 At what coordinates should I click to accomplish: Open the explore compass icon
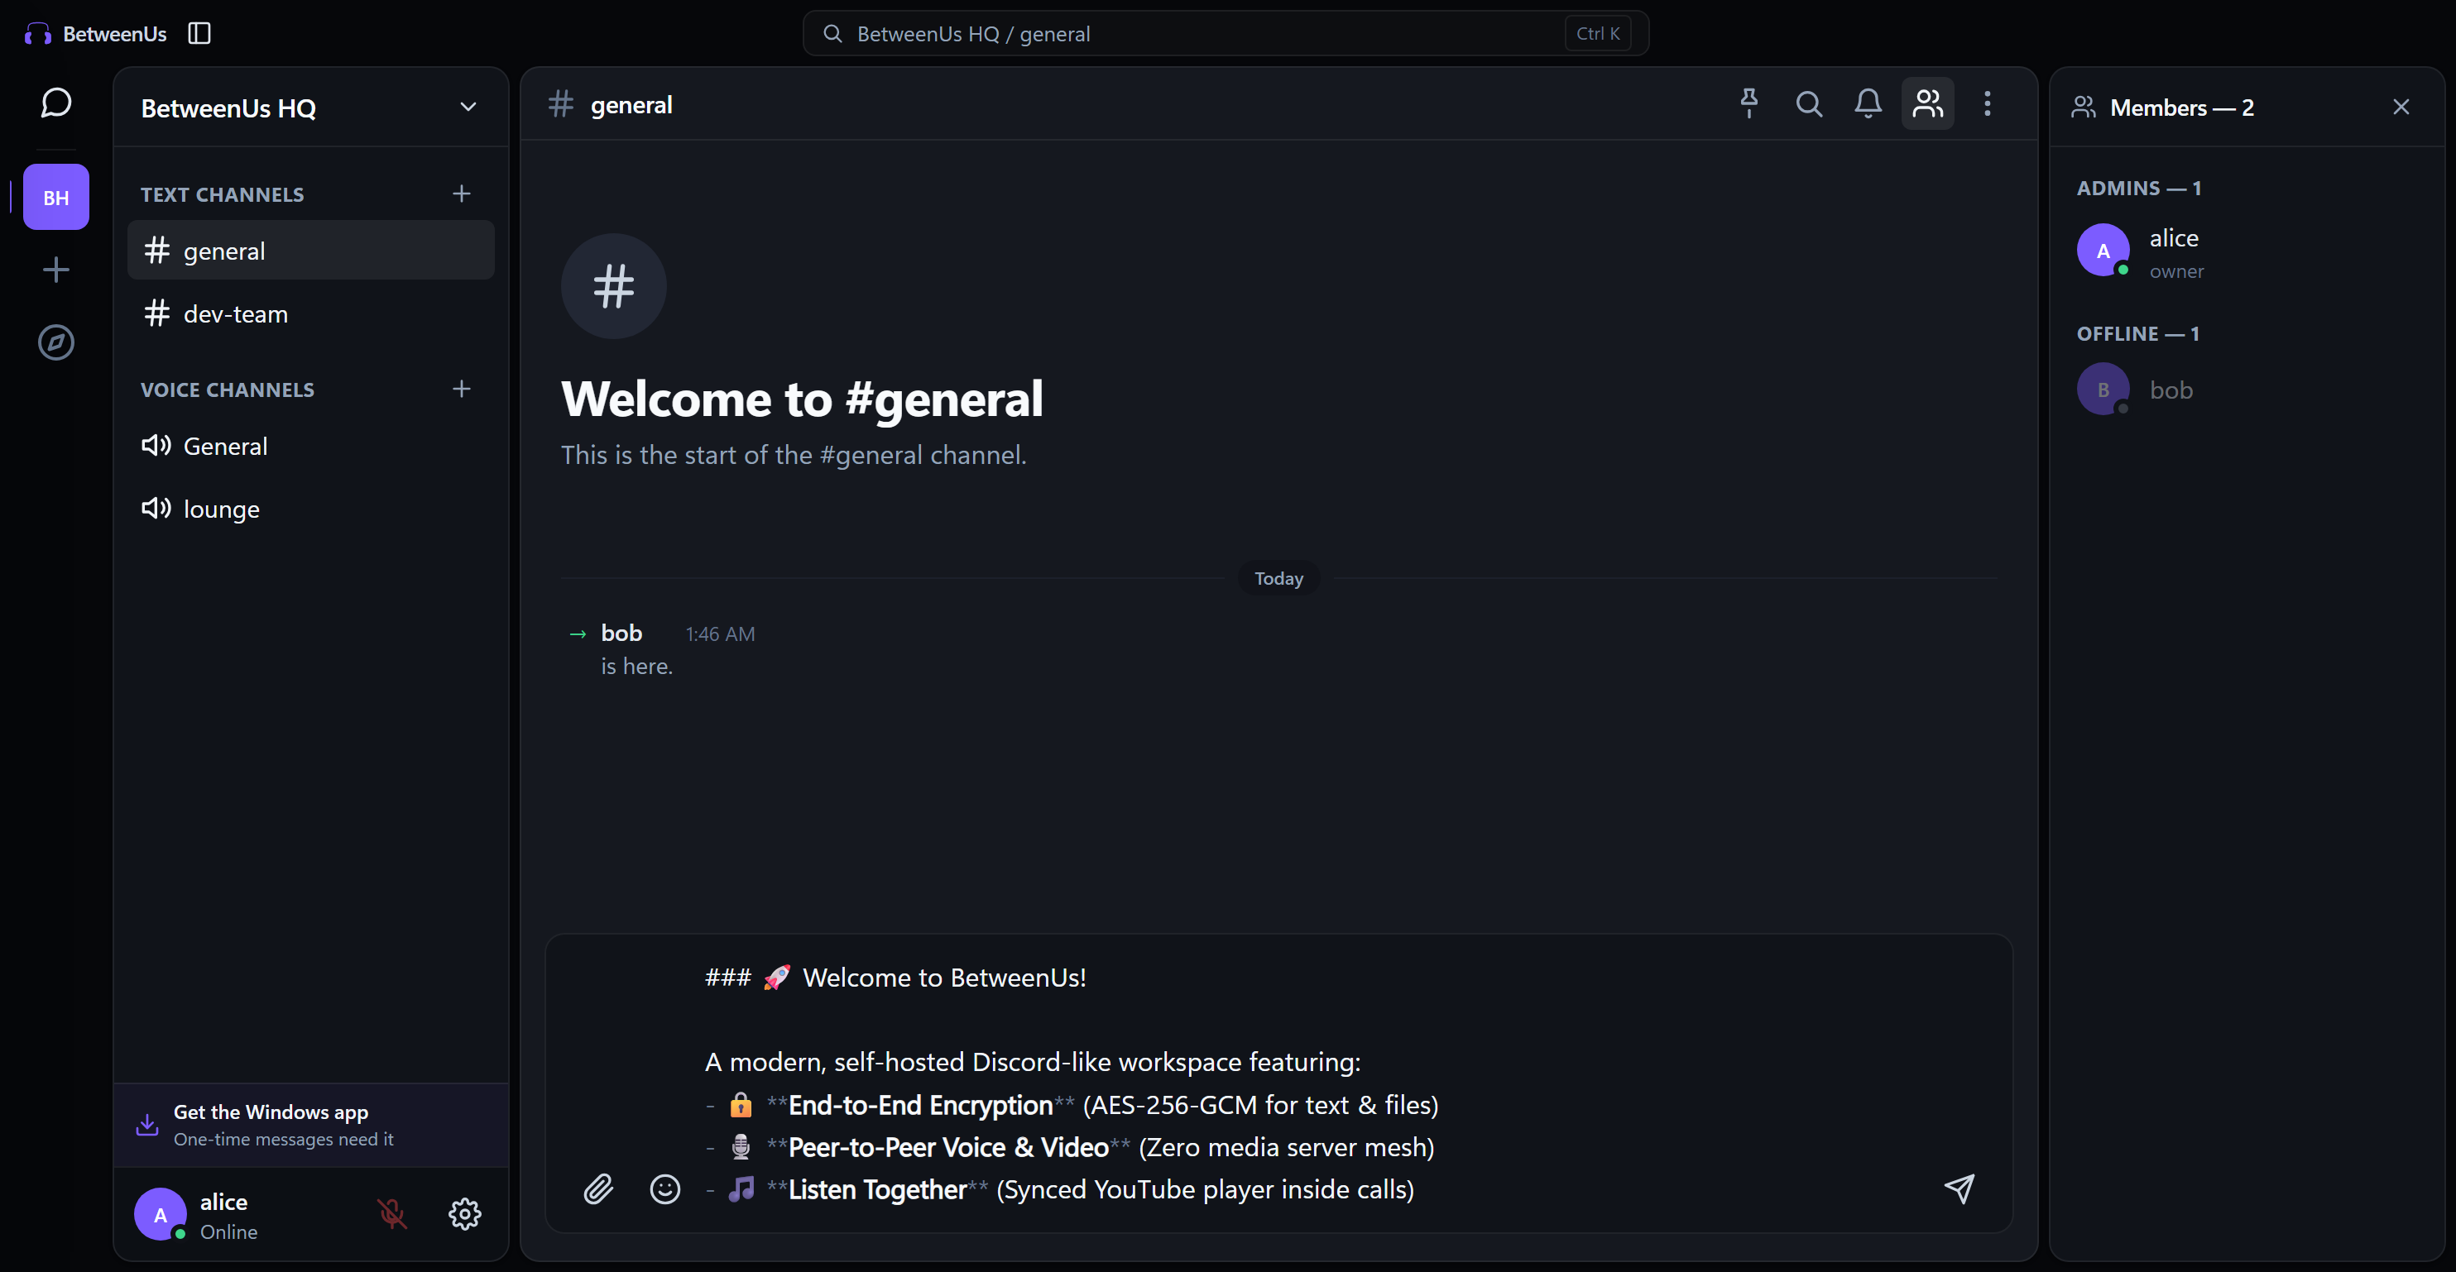[x=55, y=342]
